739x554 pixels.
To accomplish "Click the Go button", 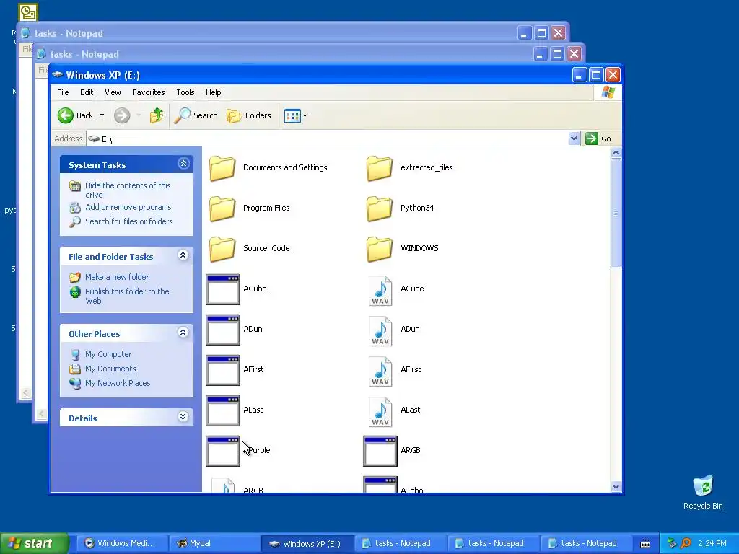I will tap(598, 138).
